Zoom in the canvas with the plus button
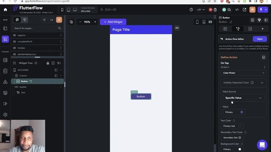Screen dimensions: 271x152 point(95,22)
